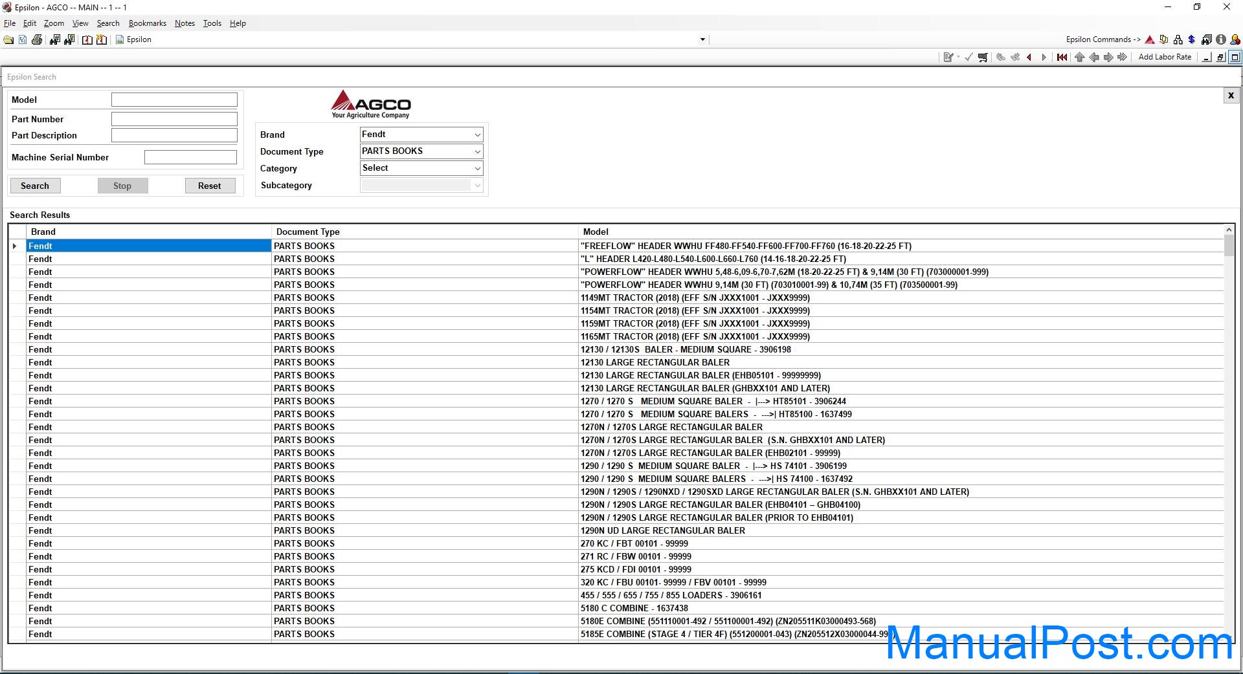Image resolution: width=1243 pixels, height=674 pixels.
Task: Click the gray right arrow icon
Action: pyautogui.click(x=1108, y=58)
